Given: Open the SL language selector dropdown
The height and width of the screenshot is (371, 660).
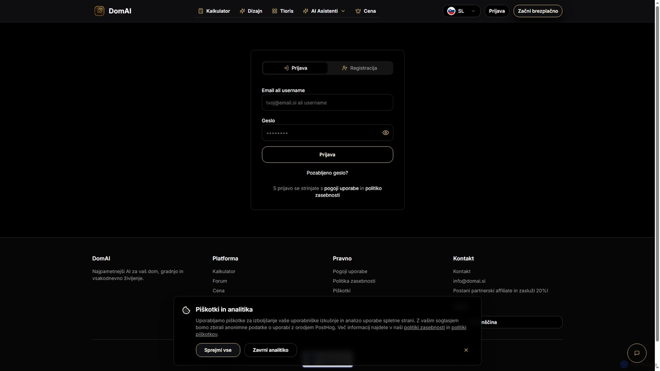Looking at the screenshot, I should [461, 11].
